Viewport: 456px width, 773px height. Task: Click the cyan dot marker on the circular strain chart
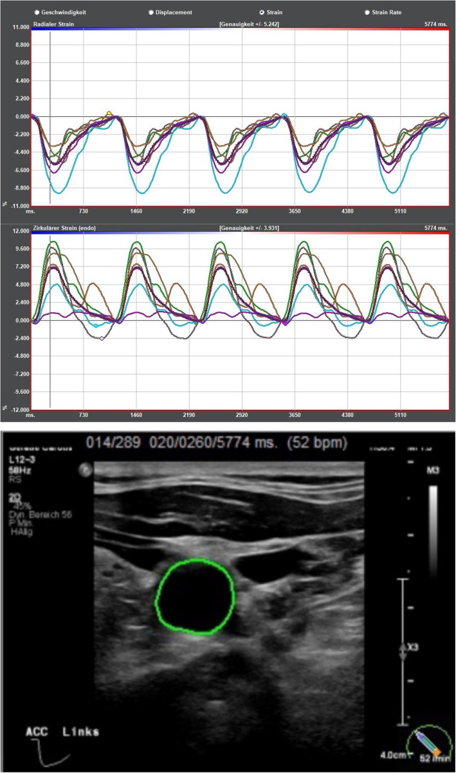point(96,326)
